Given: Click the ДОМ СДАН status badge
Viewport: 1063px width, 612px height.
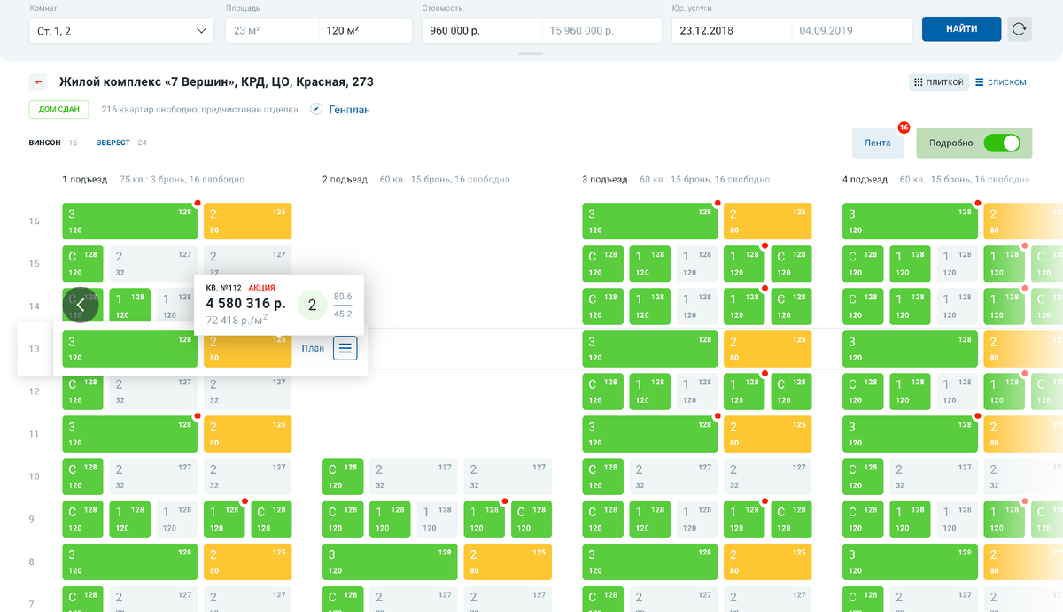Looking at the screenshot, I should (x=59, y=110).
